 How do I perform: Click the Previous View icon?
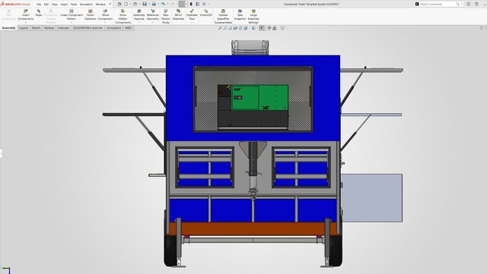tap(230, 28)
